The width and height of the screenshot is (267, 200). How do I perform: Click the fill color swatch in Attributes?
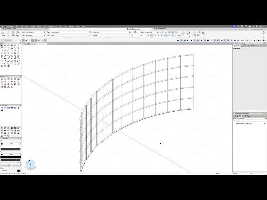tap(10, 146)
